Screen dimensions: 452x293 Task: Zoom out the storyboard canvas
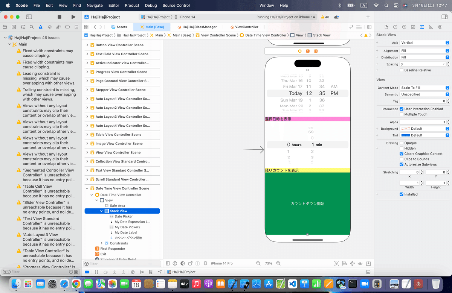[x=258, y=263]
